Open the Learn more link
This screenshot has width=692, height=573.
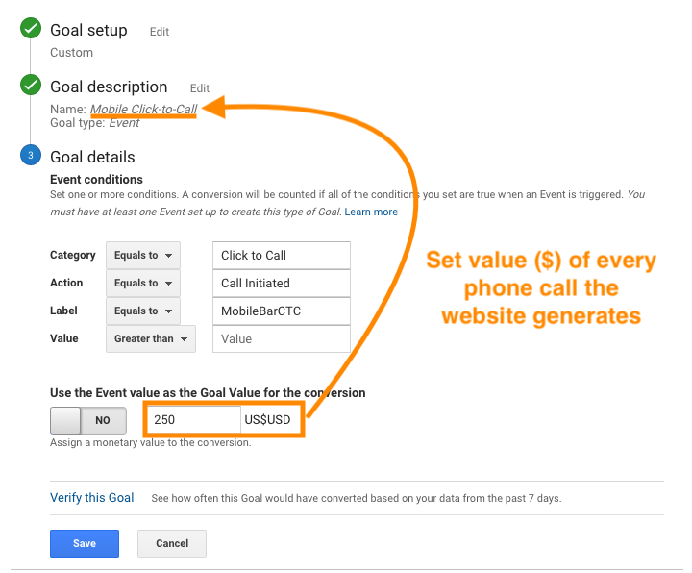tap(371, 212)
